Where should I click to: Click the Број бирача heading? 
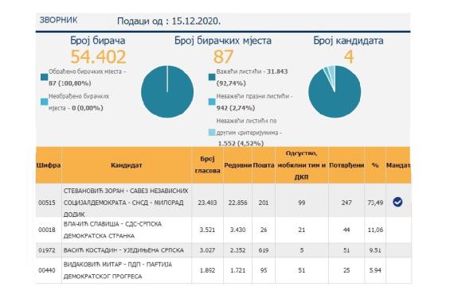click(97, 41)
